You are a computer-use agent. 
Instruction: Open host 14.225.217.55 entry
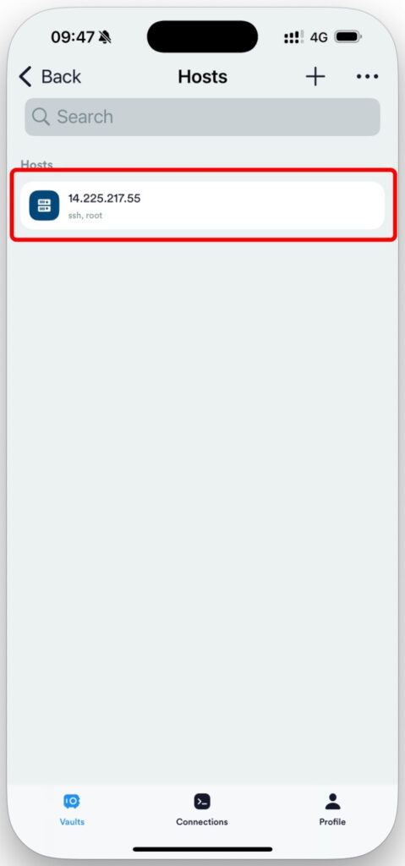tap(202, 206)
